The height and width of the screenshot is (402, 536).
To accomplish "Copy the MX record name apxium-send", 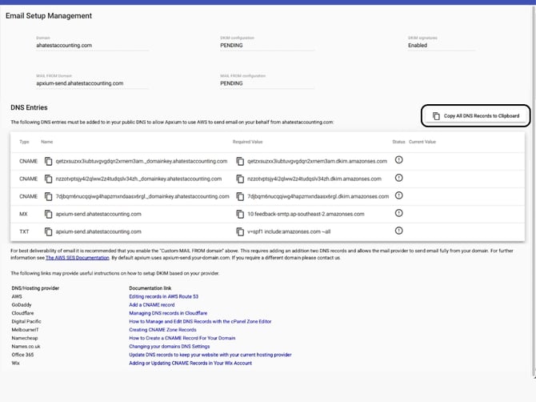I will (49, 214).
